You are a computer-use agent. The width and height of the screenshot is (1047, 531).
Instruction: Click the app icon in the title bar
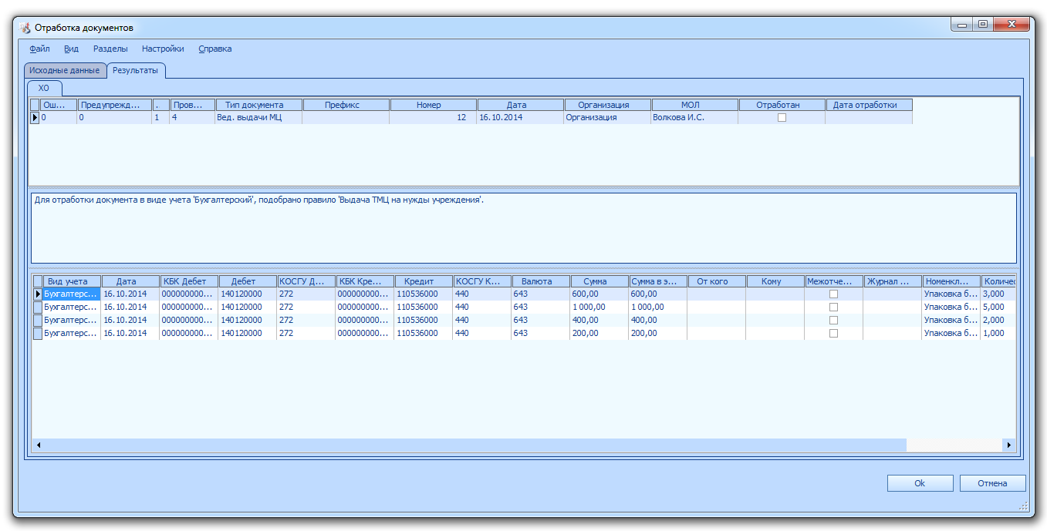pos(25,28)
